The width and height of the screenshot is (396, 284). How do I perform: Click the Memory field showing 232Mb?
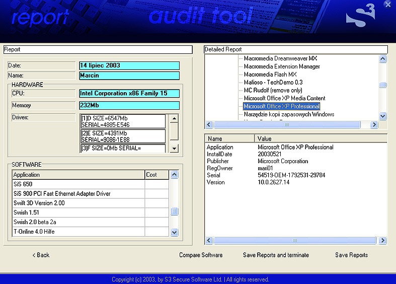pos(129,105)
